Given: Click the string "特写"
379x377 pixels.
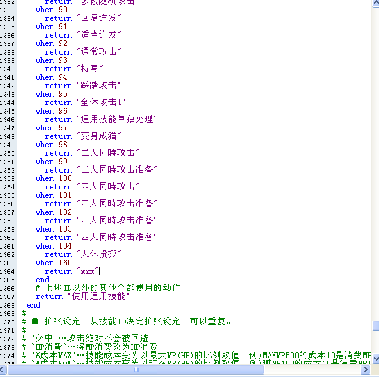Looking at the screenshot, I should [x=90, y=69].
